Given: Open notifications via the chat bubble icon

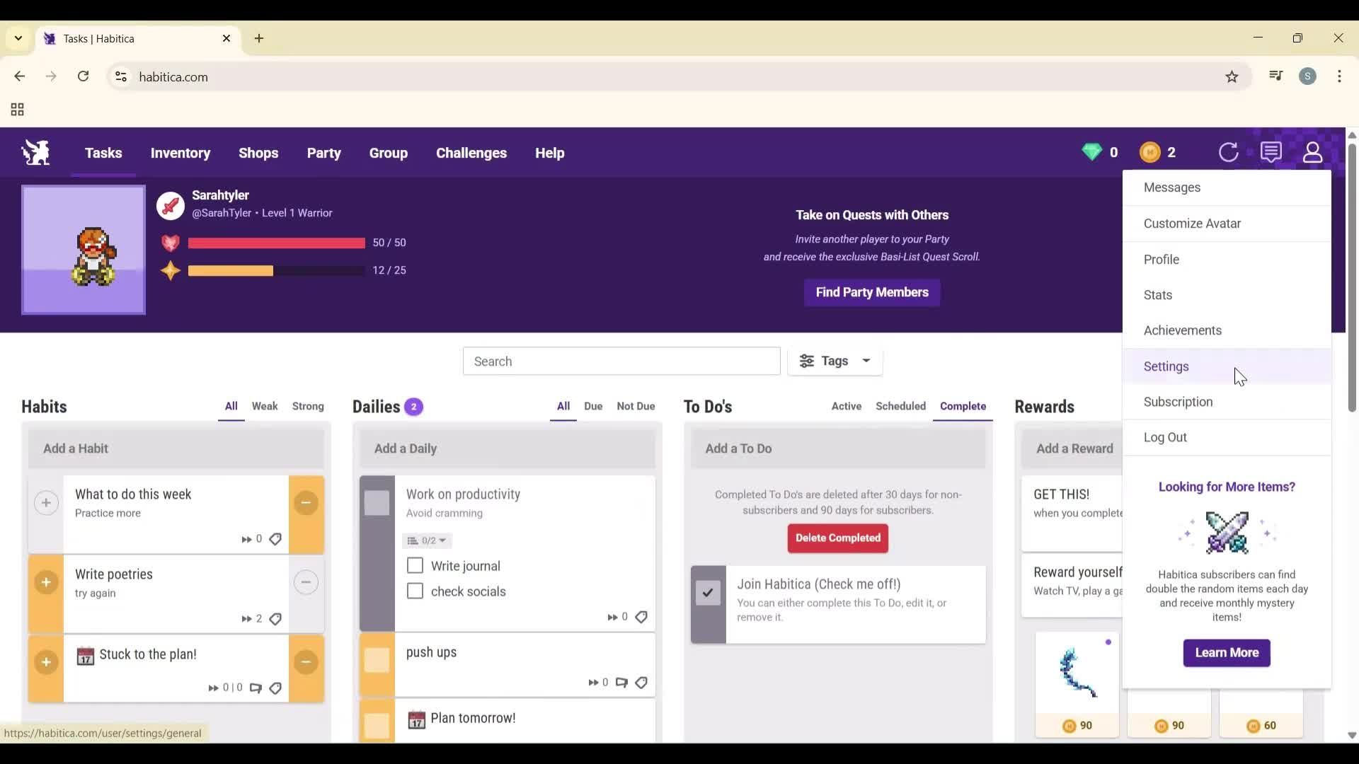Looking at the screenshot, I should coord(1271,152).
